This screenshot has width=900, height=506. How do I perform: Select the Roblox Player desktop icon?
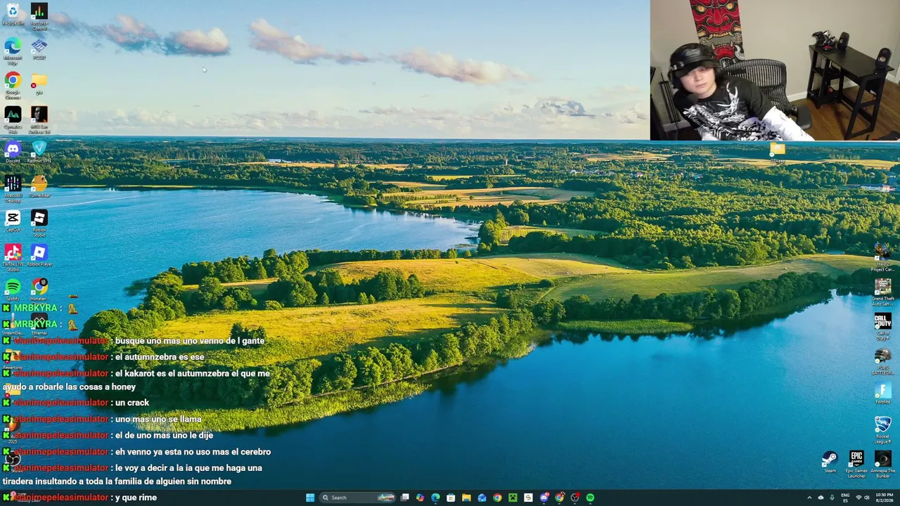click(39, 255)
